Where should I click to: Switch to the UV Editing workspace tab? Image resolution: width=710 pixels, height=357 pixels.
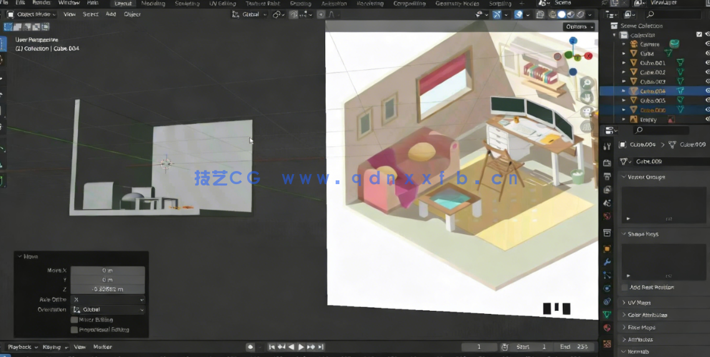tap(222, 4)
